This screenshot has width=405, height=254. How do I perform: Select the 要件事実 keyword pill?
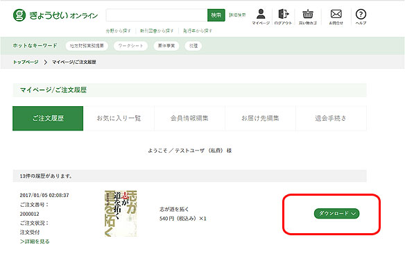click(166, 46)
